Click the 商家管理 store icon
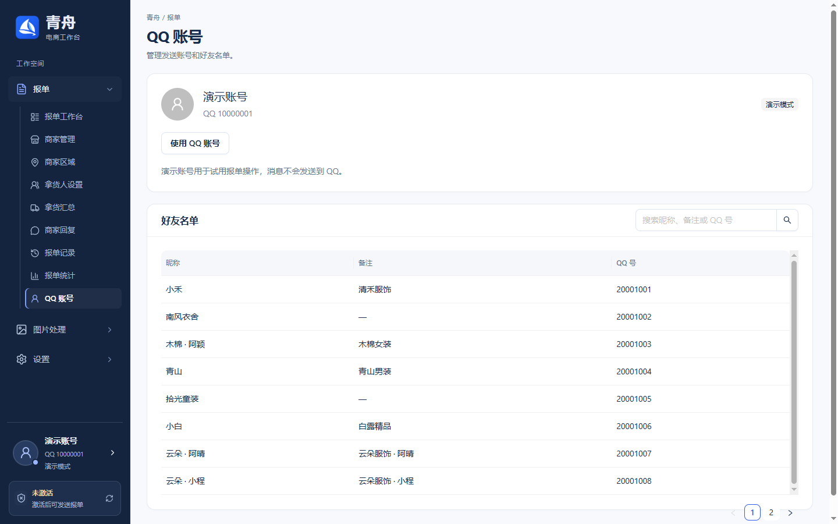The width and height of the screenshot is (838, 524). [35, 140]
